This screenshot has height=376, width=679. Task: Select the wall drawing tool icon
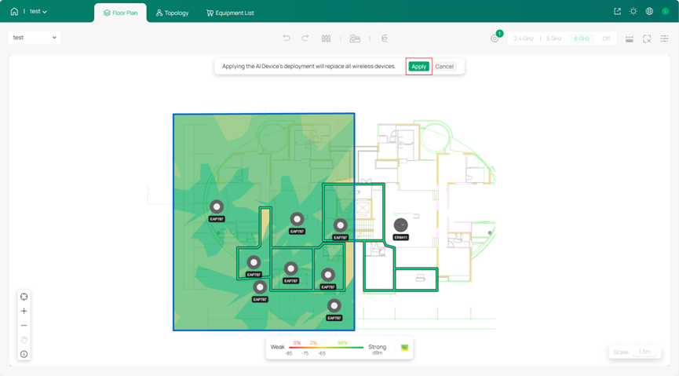326,38
